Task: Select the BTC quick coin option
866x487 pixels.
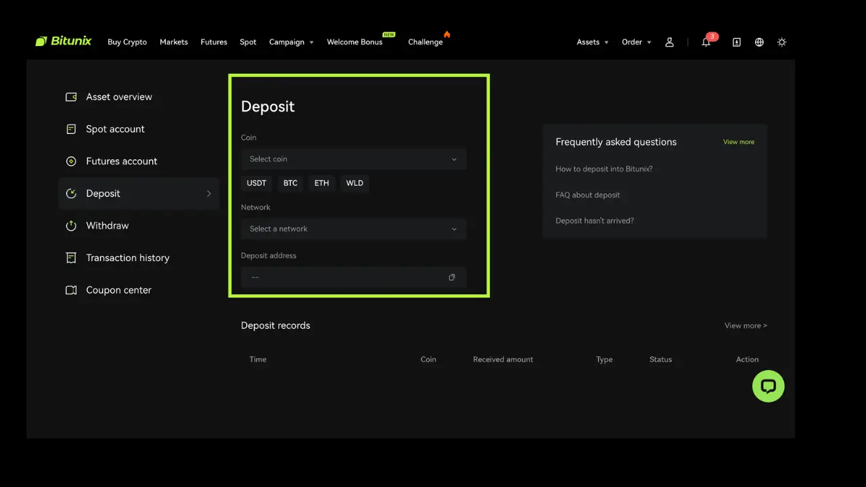Action: pyautogui.click(x=290, y=183)
